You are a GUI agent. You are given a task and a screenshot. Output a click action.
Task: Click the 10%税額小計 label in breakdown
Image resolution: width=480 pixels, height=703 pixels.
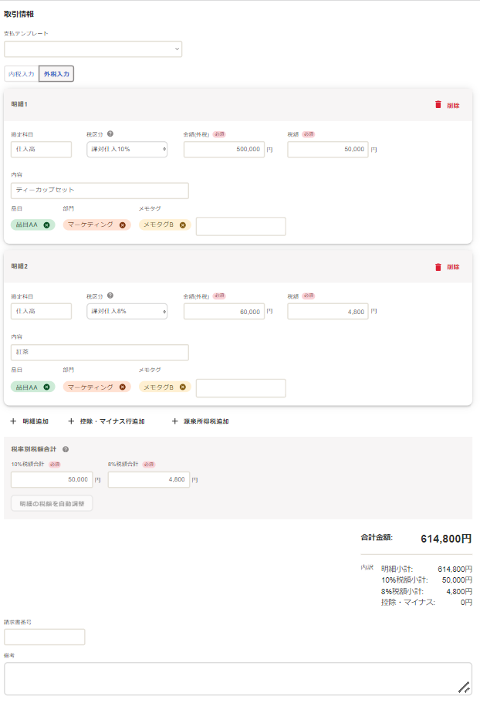[x=404, y=580]
